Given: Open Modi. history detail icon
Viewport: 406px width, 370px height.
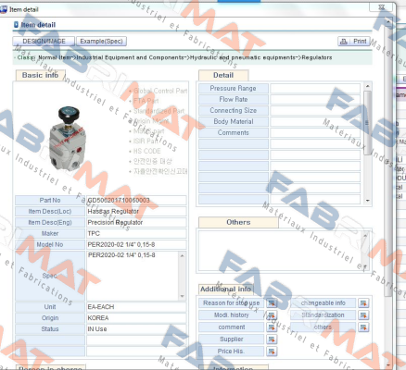Looking at the screenshot, I should click(272, 315).
